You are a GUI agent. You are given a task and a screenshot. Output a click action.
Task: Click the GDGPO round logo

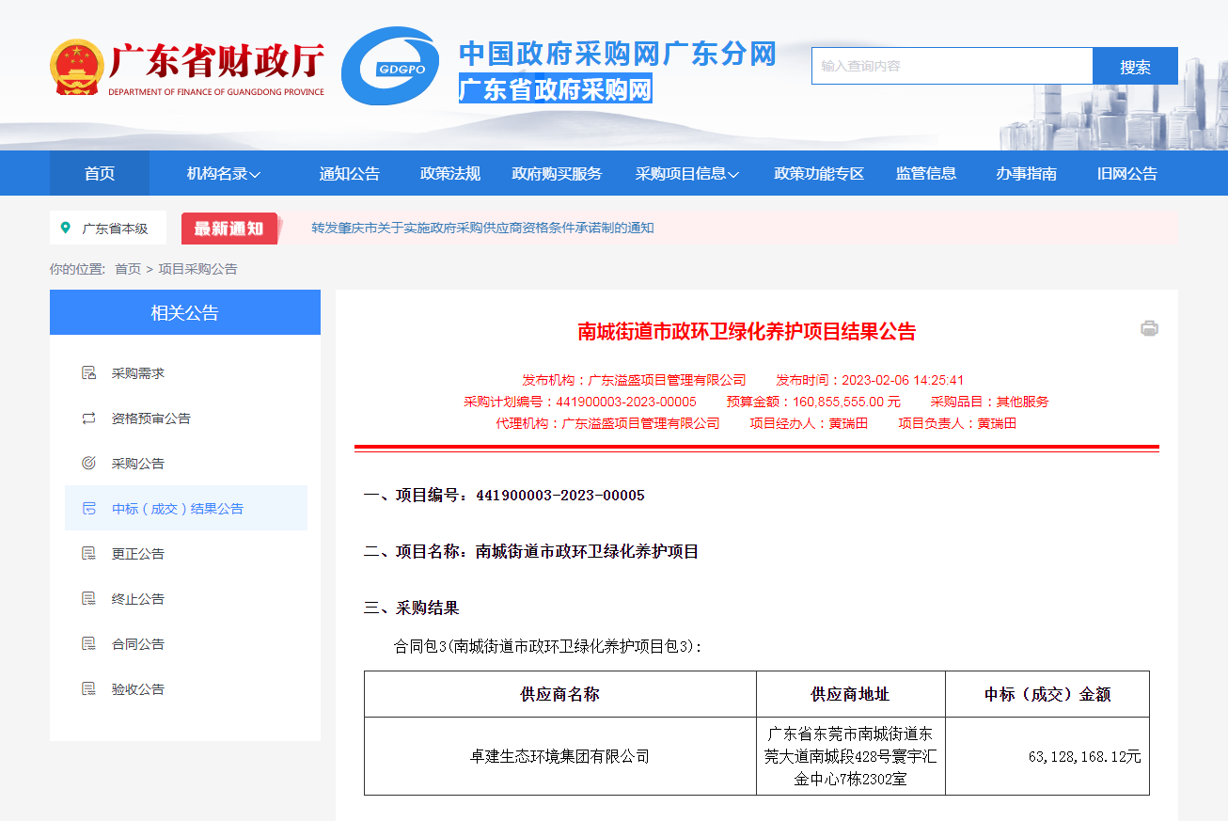(390, 66)
